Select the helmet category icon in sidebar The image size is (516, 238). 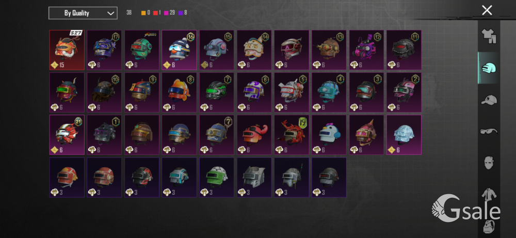[489, 68]
